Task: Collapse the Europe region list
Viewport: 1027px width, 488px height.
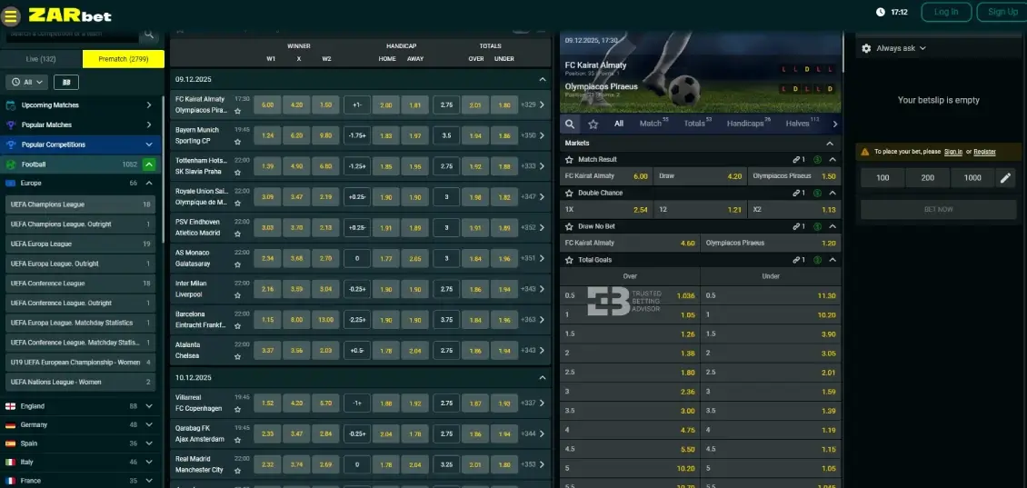Action: pos(149,184)
